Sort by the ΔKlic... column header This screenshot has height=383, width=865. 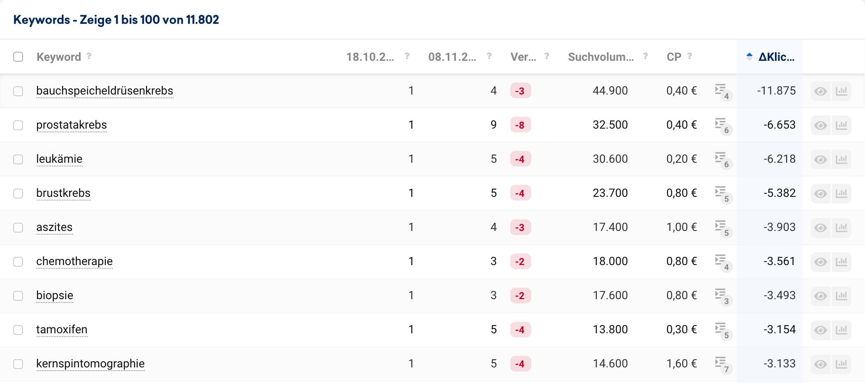point(776,57)
